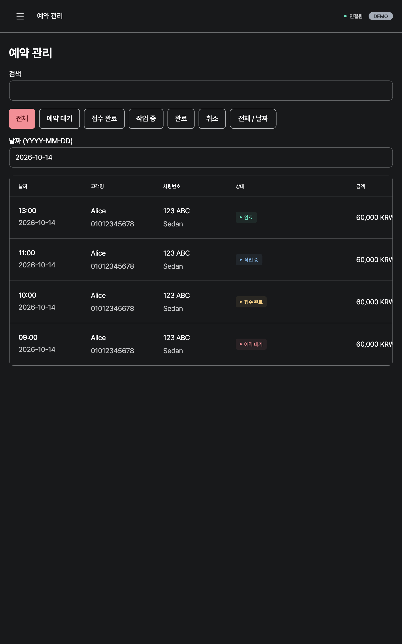The width and height of the screenshot is (402, 644).
Task: Click Alice in the 11:00 row
Action: 98,253
